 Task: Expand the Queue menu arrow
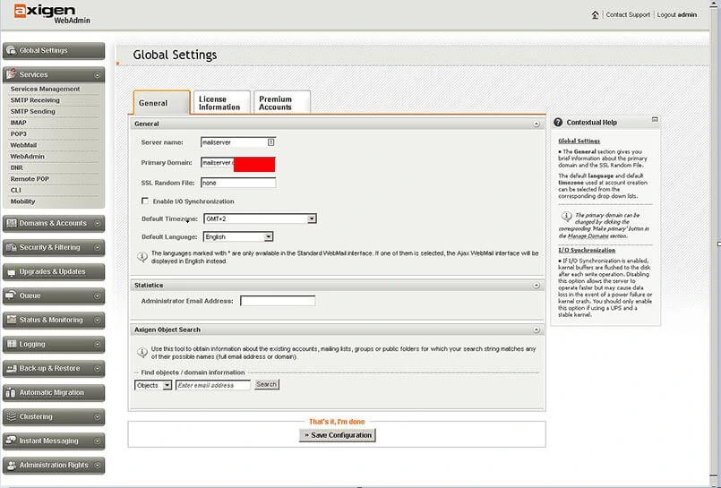(98, 296)
